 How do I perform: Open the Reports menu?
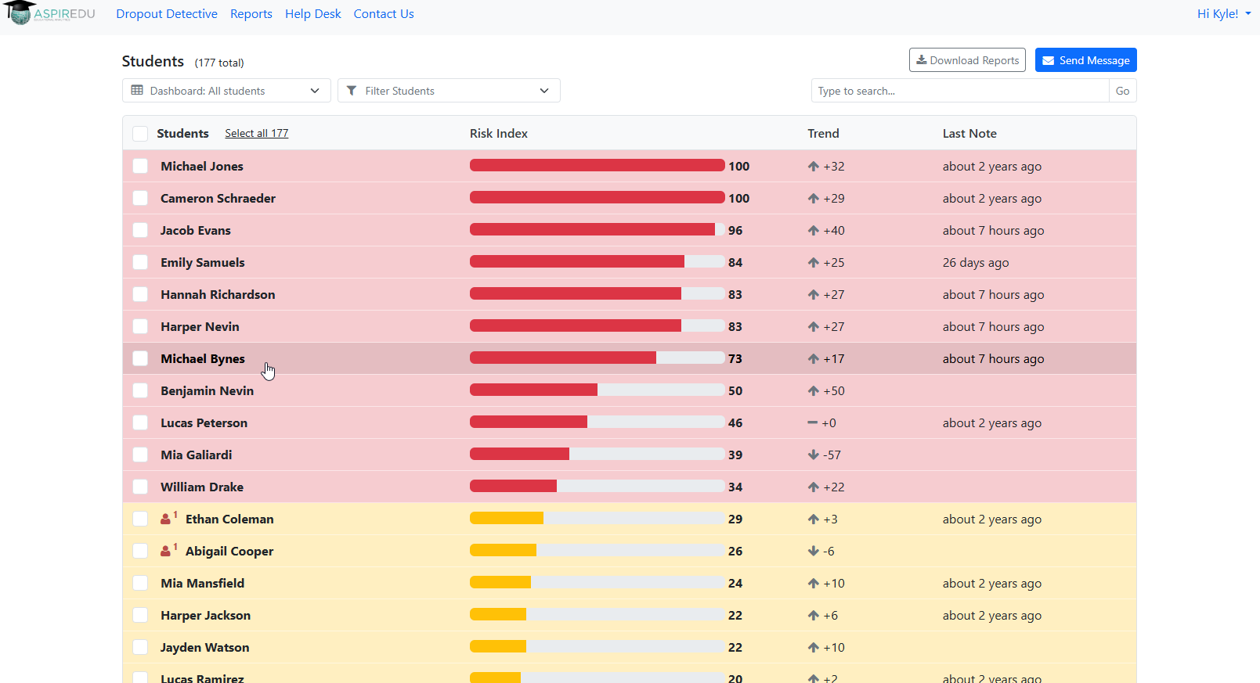pyautogui.click(x=251, y=13)
